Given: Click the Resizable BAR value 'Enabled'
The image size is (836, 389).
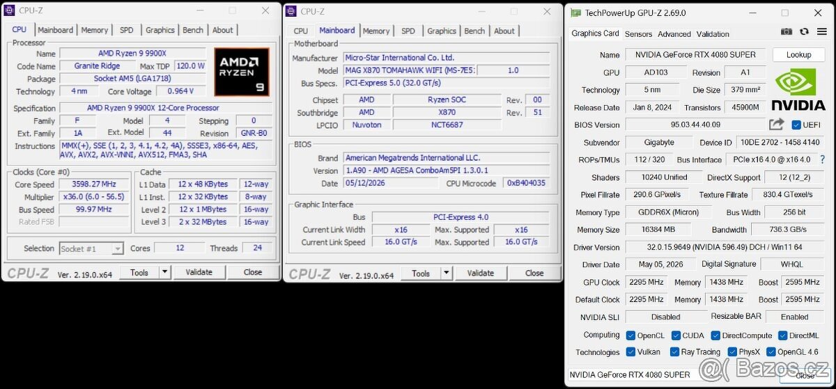Looking at the screenshot, I should (795, 317).
